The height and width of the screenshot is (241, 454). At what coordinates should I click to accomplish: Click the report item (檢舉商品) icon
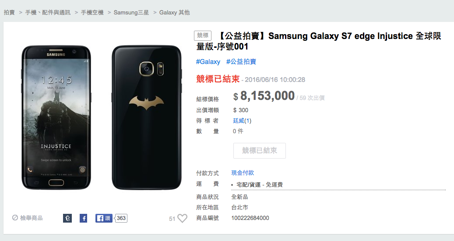pyautogui.click(x=15, y=218)
